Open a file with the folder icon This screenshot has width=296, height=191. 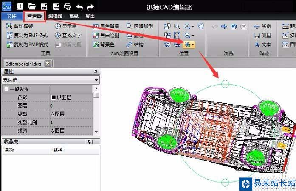pyautogui.click(x=32, y=7)
